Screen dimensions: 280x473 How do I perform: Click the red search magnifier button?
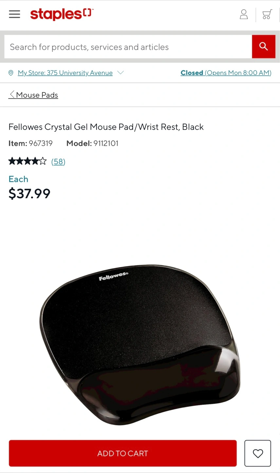(264, 47)
